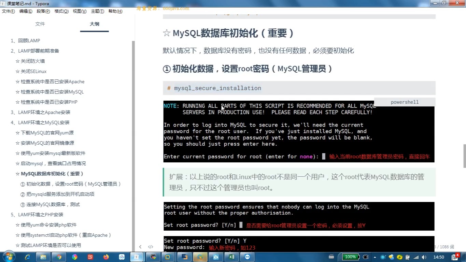
Task: Click the powershell language label of code block
Action: click(405, 102)
